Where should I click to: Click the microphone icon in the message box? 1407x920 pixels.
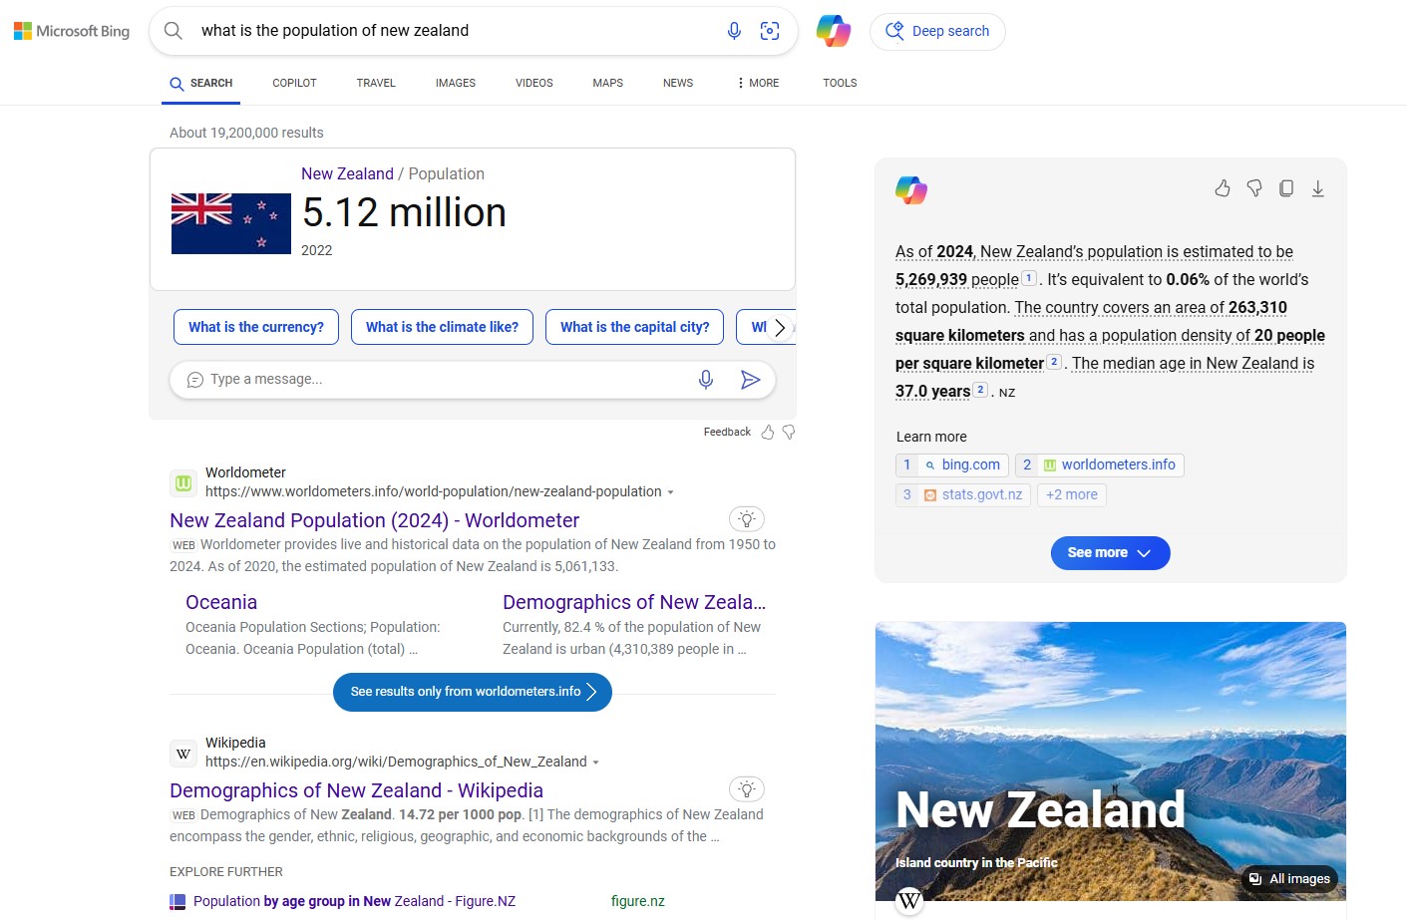[x=706, y=379]
